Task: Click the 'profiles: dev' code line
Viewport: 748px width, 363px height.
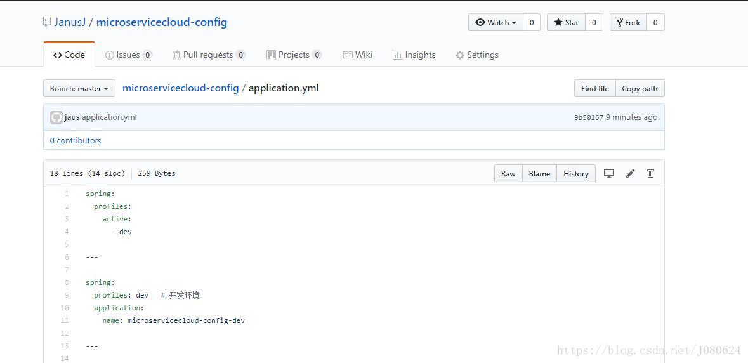Action: point(121,295)
